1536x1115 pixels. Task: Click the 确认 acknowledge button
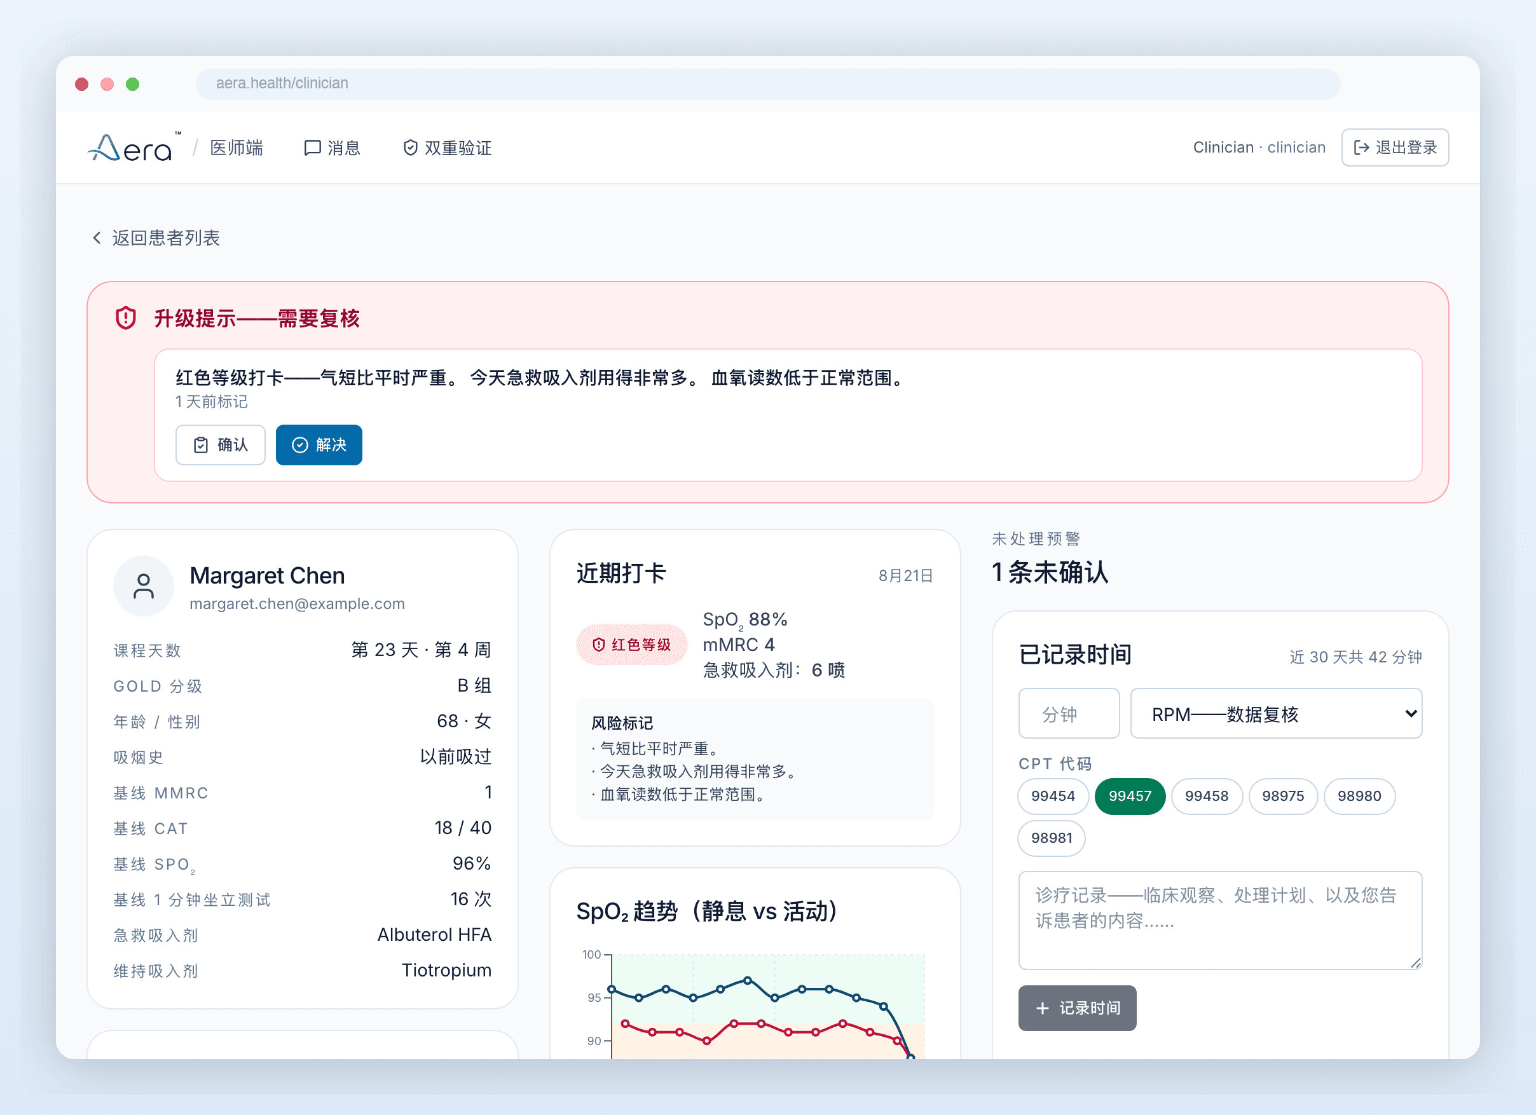(x=220, y=445)
